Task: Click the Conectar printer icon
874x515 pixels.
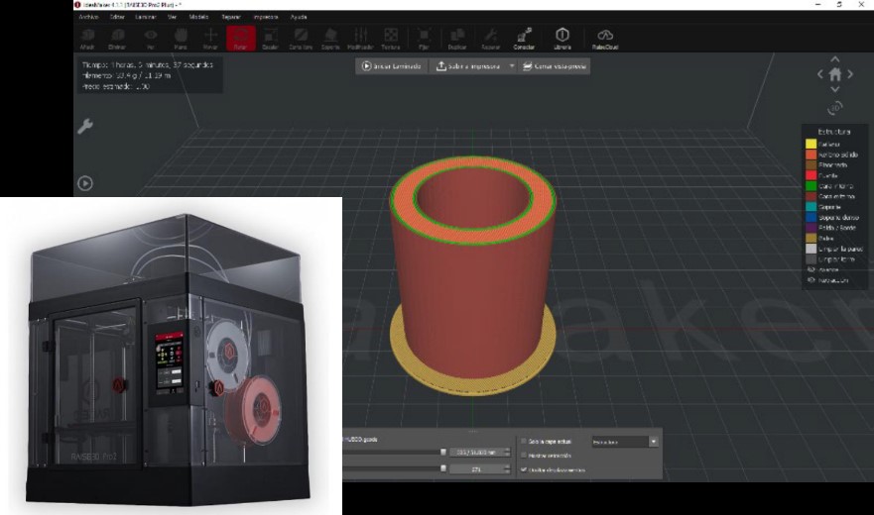Action: [524, 39]
